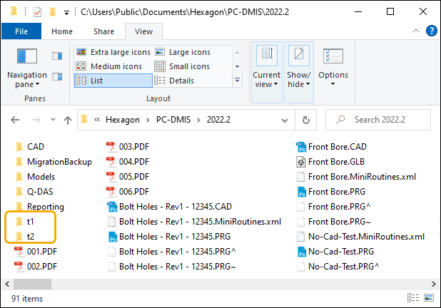Open the File menu tab

21,31
